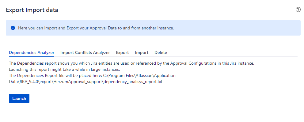Image resolution: width=304 pixels, height=122 pixels.
Task: Go to the Import tab
Action: tap(142, 52)
